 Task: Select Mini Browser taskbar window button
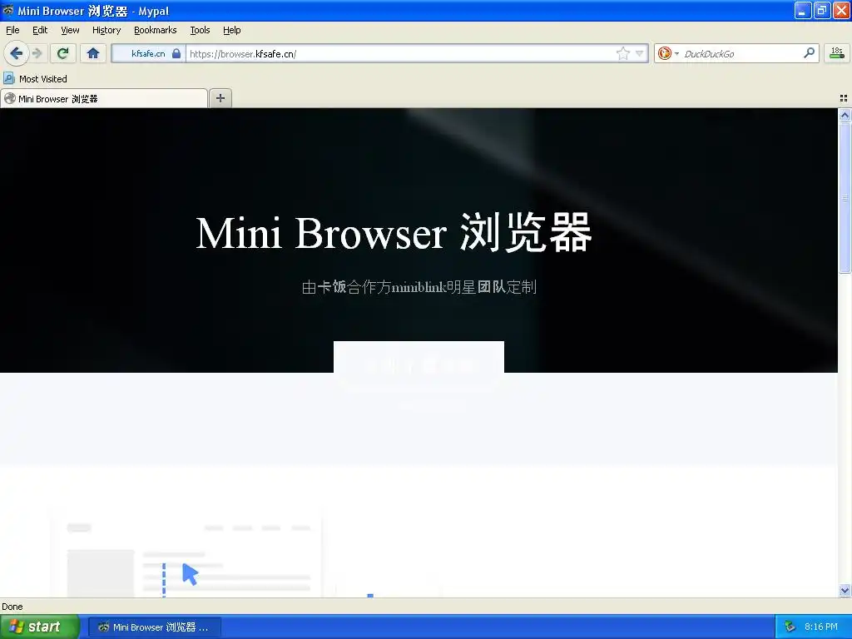coord(154,627)
